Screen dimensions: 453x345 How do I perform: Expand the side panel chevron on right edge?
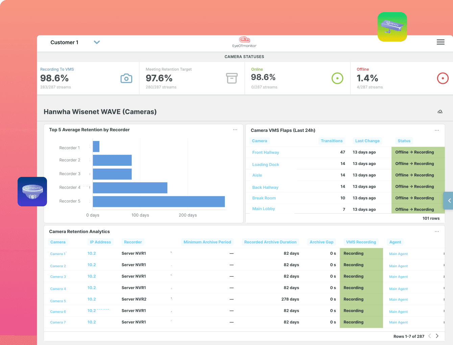(448, 201)
